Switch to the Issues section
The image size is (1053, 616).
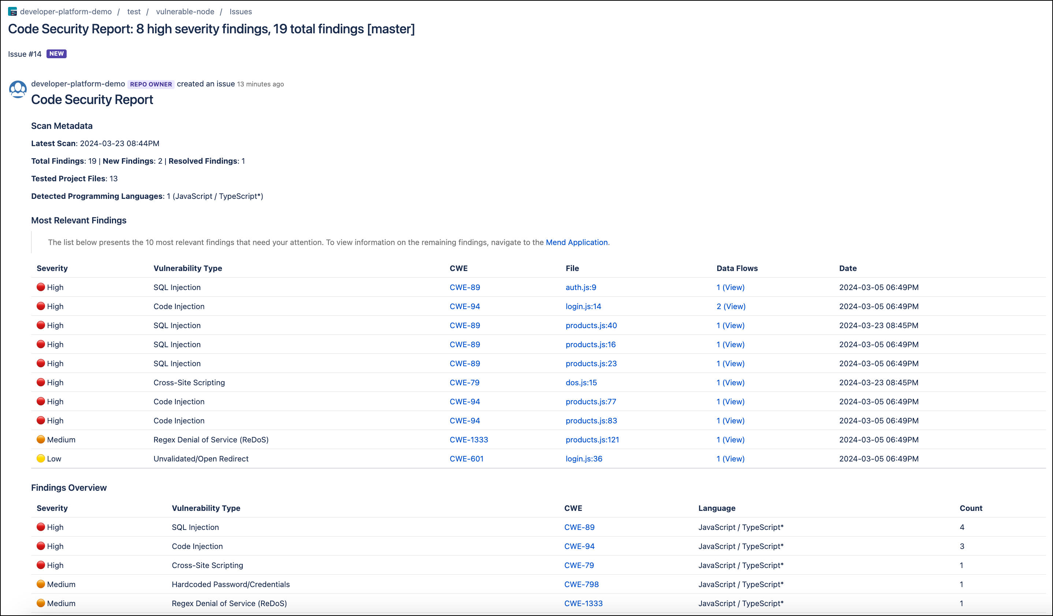coord(240,12)
